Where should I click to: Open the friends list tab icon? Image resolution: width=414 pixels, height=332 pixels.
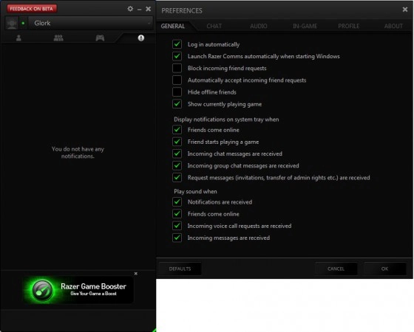18,38
